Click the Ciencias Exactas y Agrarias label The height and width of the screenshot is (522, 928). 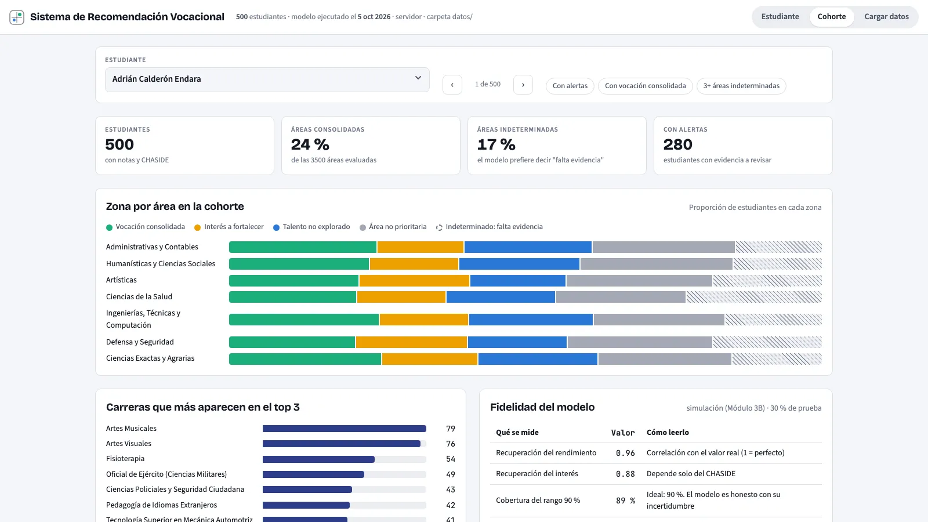pos(150,358)
